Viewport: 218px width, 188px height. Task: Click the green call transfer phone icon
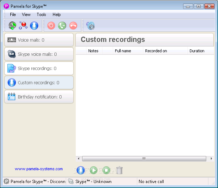pos(62,26)
